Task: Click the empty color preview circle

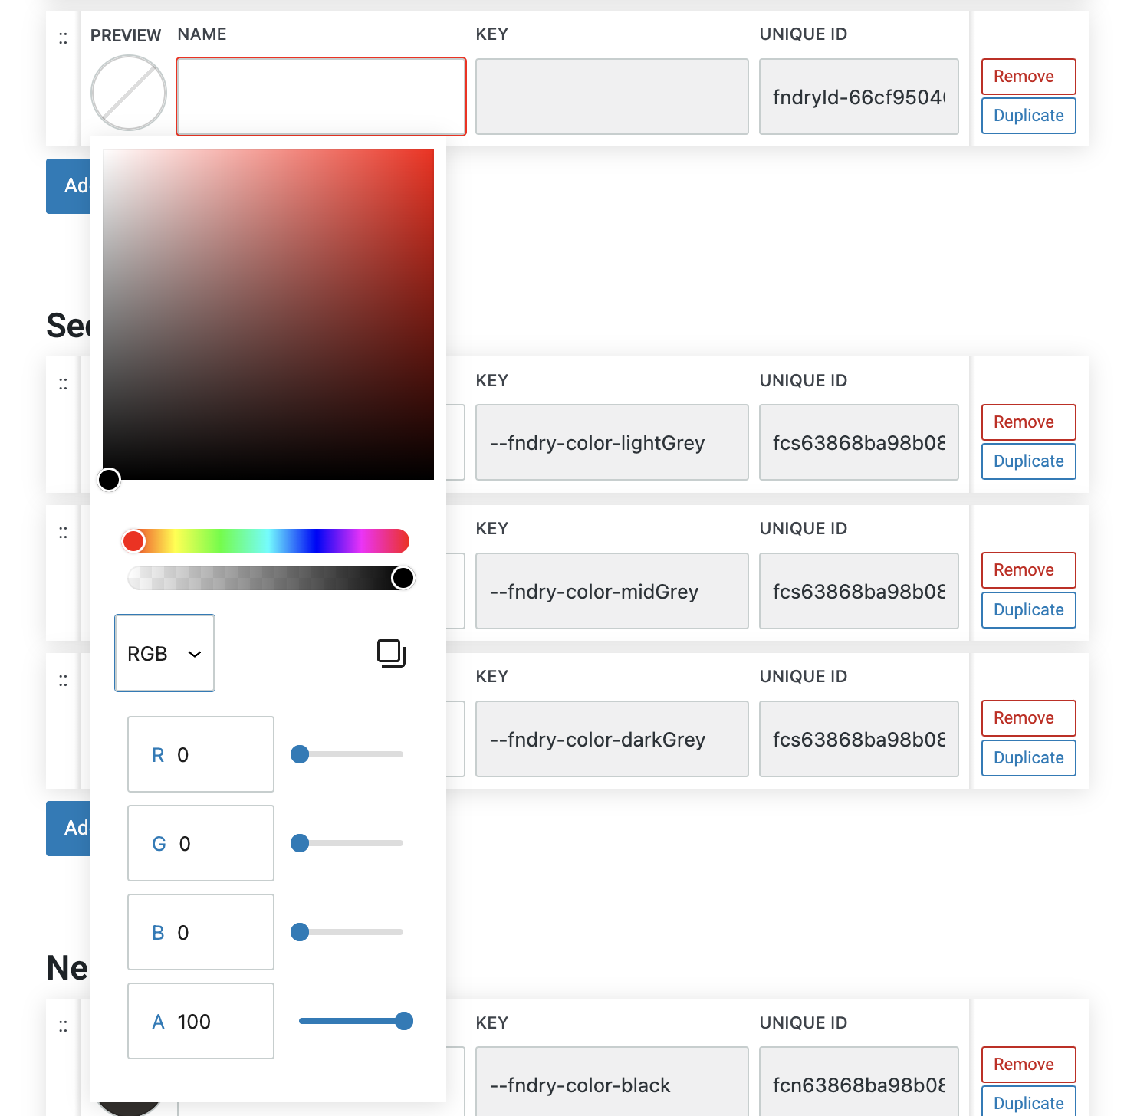Action: (x=129, y=93)
